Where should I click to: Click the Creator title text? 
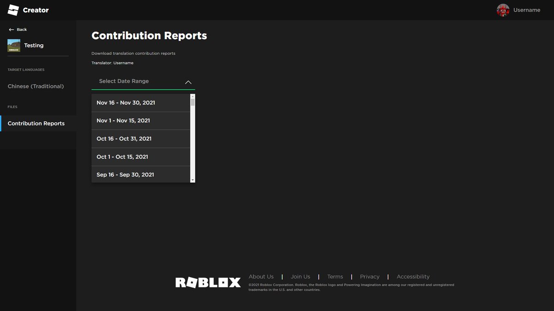(36, 10)
